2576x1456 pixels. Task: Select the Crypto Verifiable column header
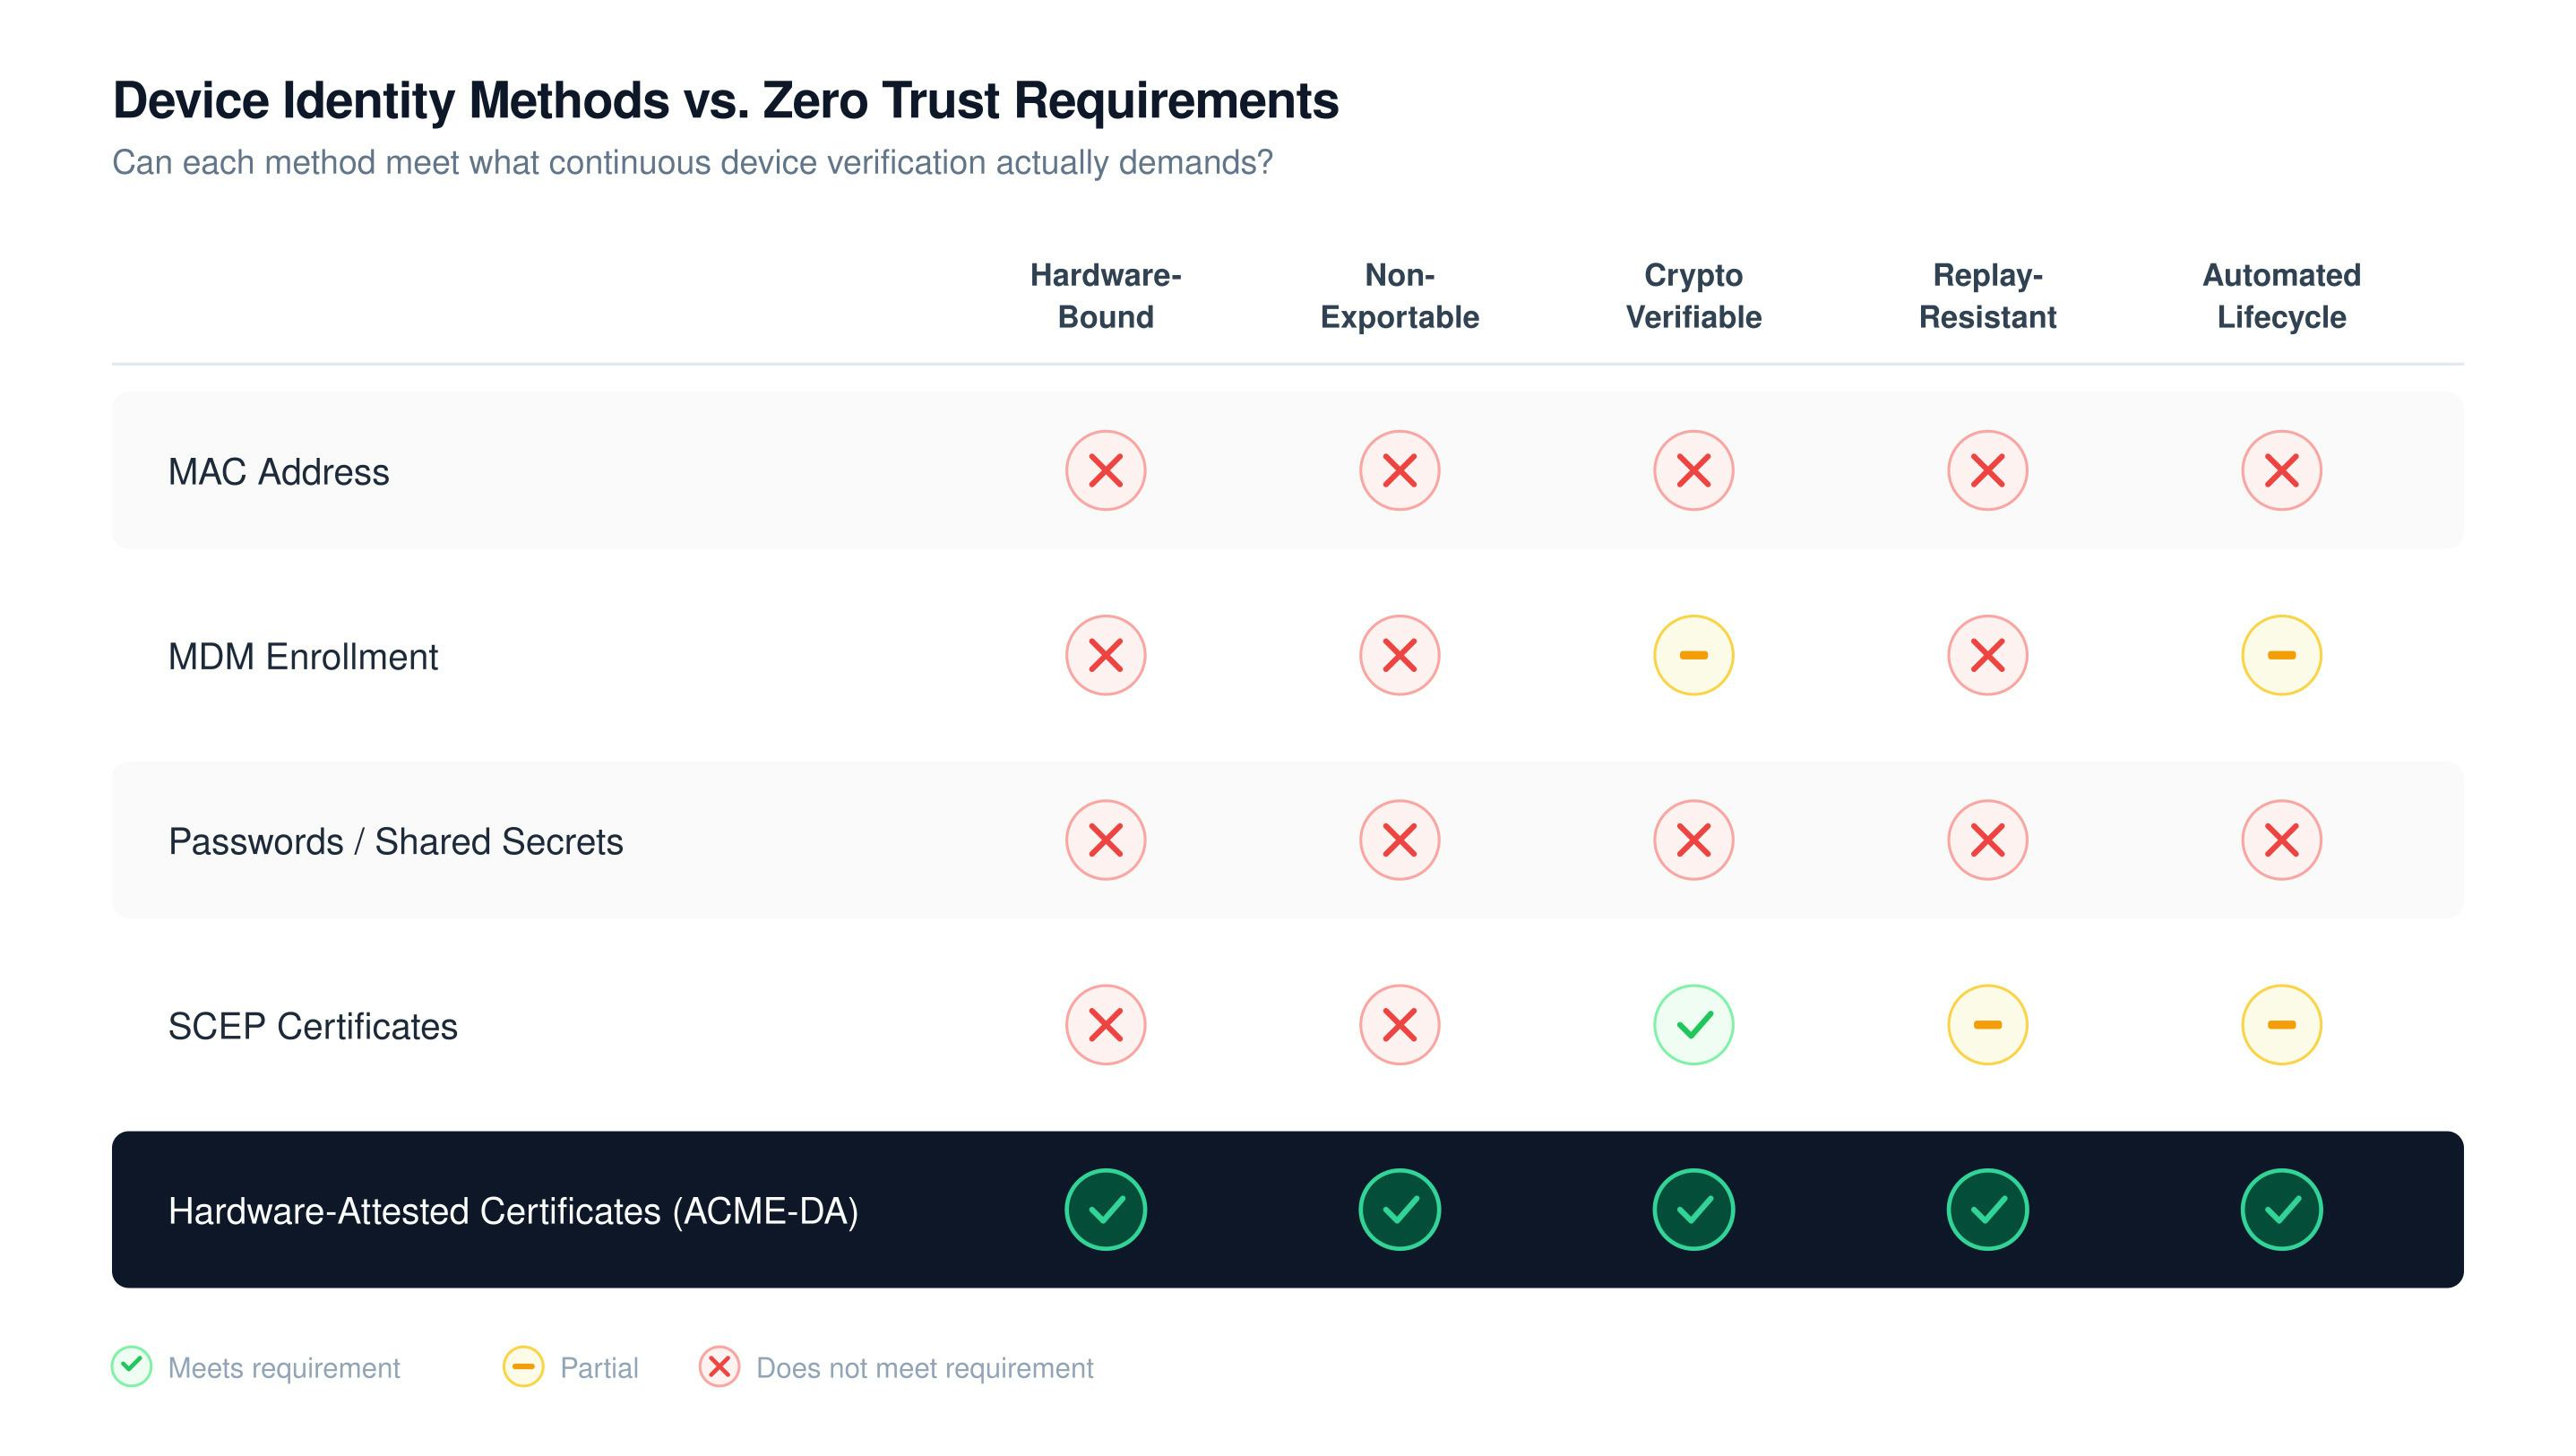(1693, 296)
